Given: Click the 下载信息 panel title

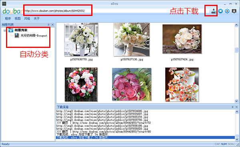Looking at the screenshot, I should point(62,107).
